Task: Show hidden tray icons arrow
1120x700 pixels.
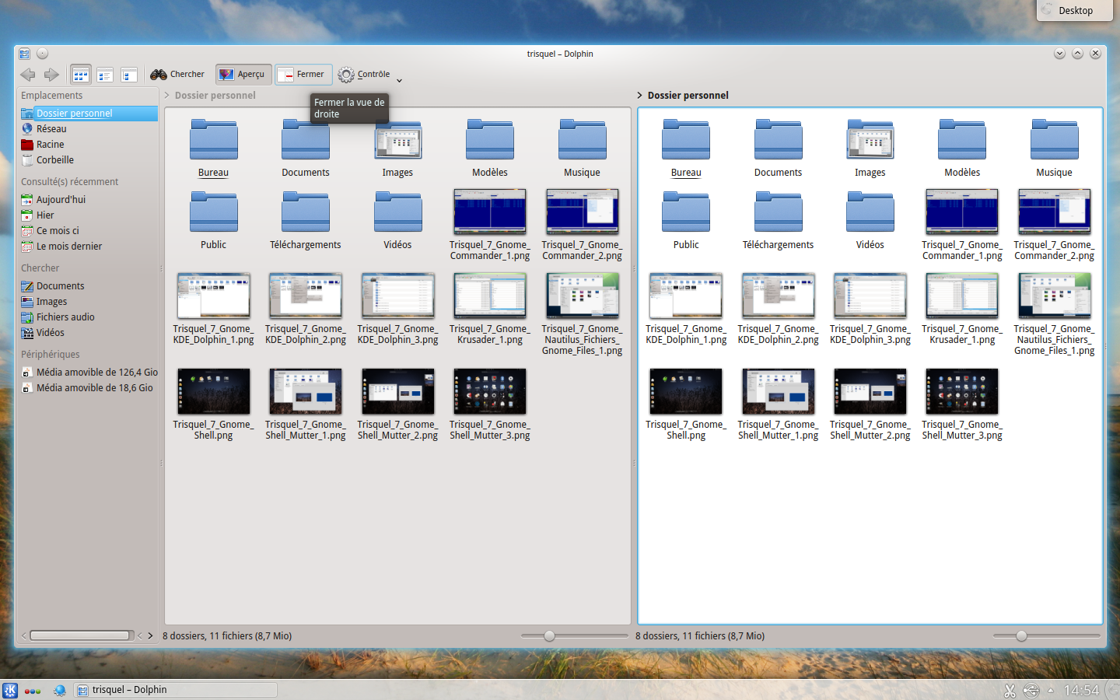Action: [x=1051, y=690]
